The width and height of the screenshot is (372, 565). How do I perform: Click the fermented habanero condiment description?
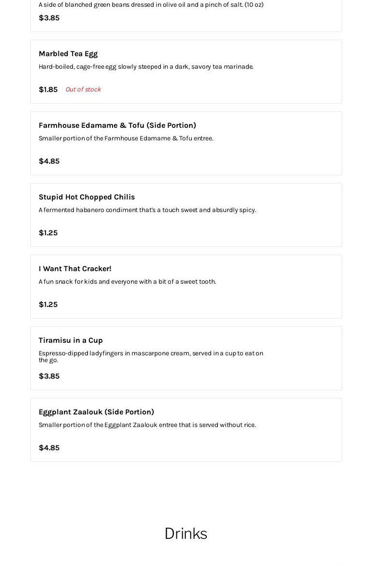pyautogui.click(x=147, y=210)
